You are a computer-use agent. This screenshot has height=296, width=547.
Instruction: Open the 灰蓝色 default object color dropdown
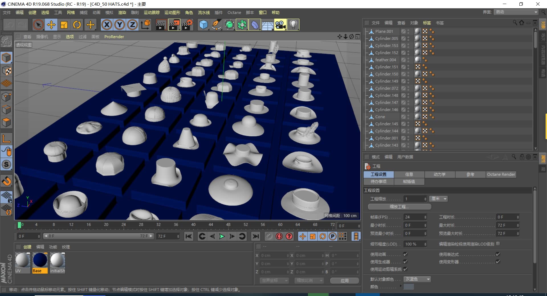pos(417,279)
